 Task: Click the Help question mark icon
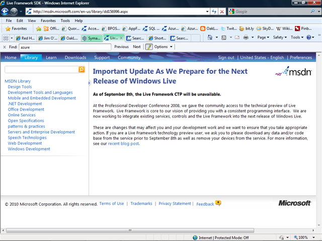click(x=308, y=37)
